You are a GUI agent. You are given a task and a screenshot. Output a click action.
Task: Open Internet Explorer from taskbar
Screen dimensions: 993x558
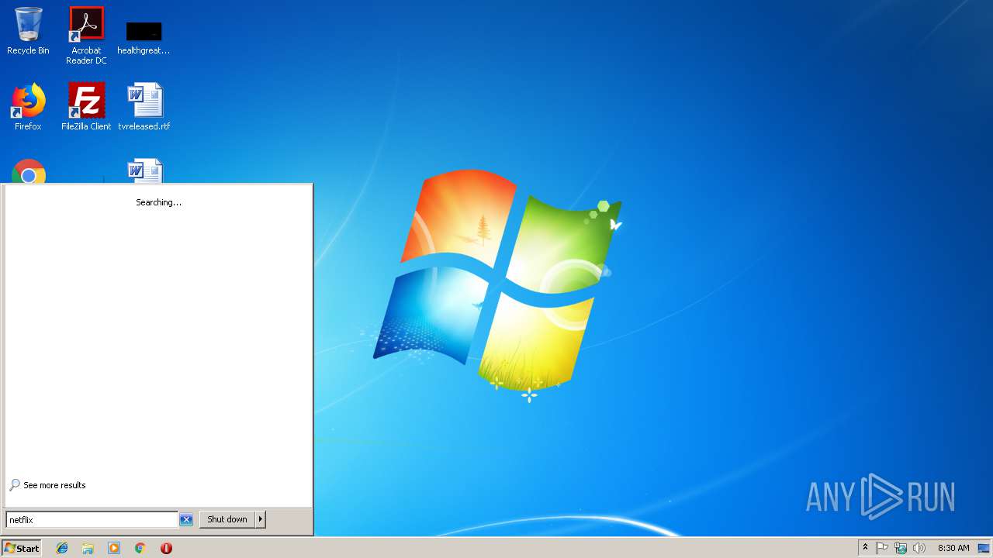click(62, 548)
